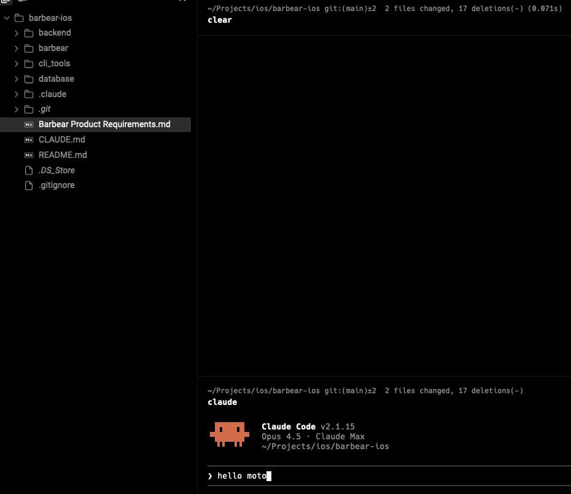Open Barbear Product Requirements.md file
The image size is (571, 494).
[x=95, y=125]
